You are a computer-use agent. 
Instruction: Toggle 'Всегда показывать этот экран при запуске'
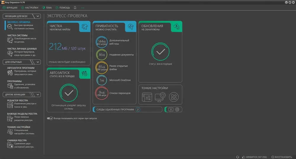tap(50, 118)
